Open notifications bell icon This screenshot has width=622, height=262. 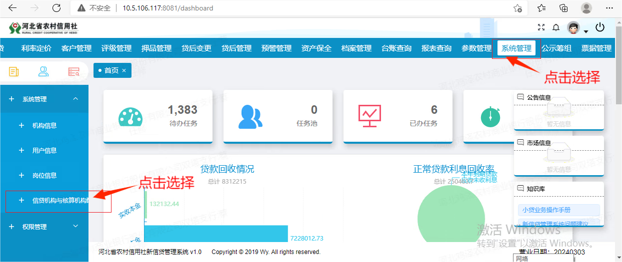[555, 27]
